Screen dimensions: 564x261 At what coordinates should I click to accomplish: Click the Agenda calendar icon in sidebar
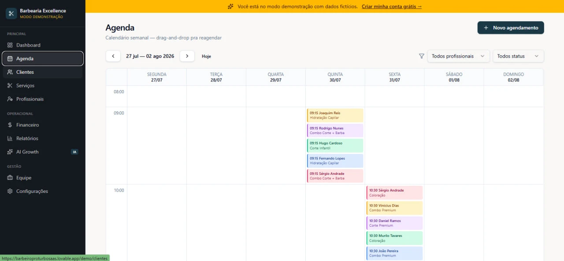click(10, 58)
